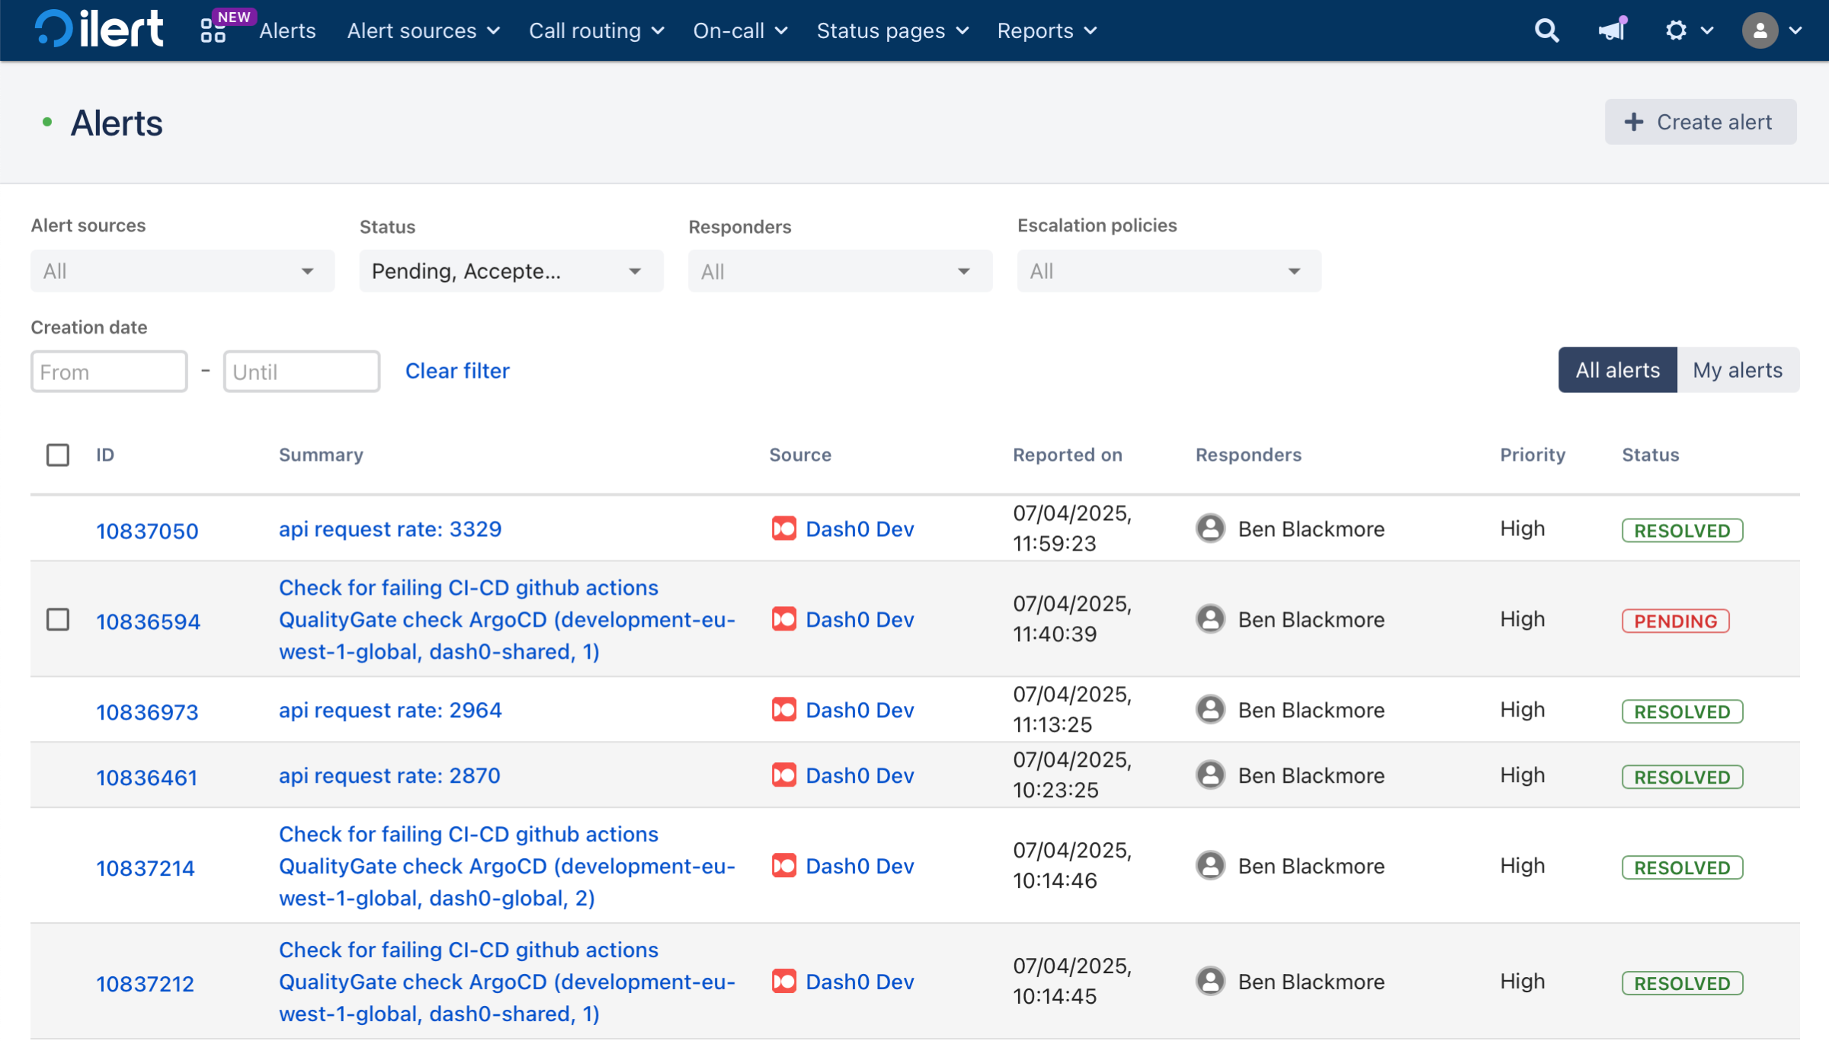Toggle the select-all alerts checkbox
Viewport: 1829px width, 1041px height.
coord(58,455)
